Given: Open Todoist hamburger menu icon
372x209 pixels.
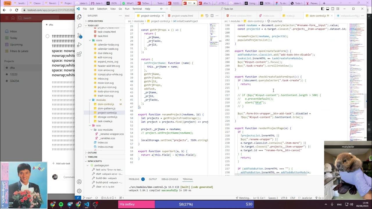Looking at the screenshot, I should click(6, 18).
